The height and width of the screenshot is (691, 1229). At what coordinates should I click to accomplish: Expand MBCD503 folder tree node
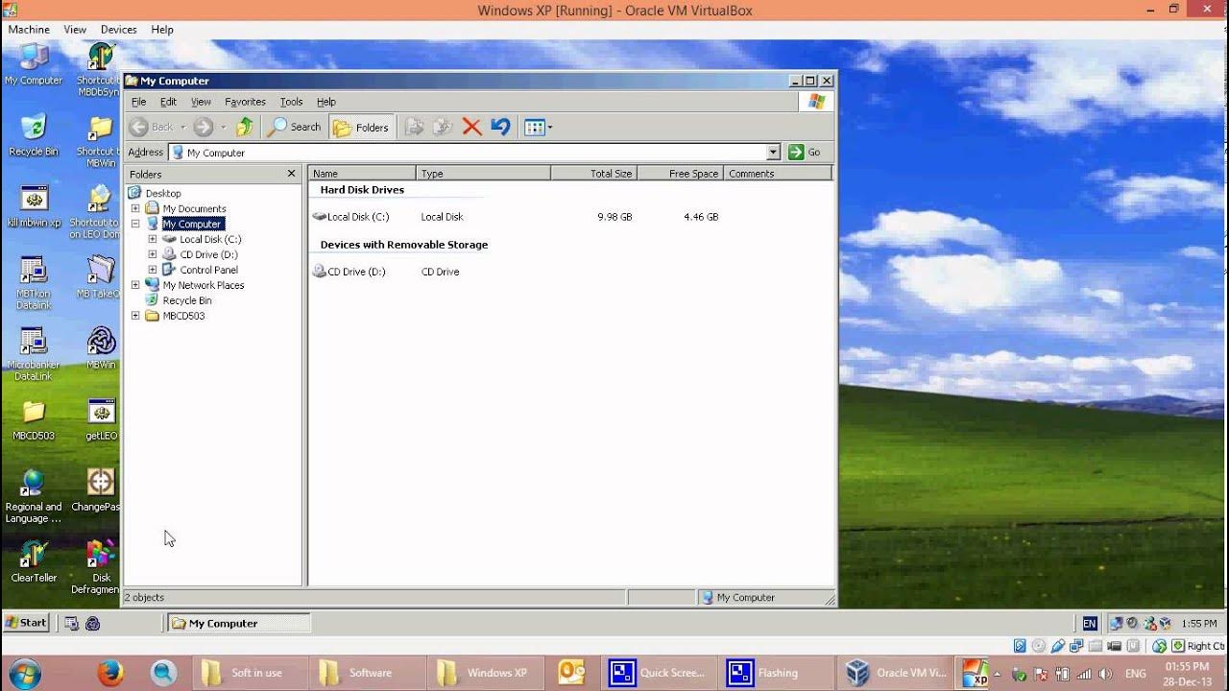(135, 316)
